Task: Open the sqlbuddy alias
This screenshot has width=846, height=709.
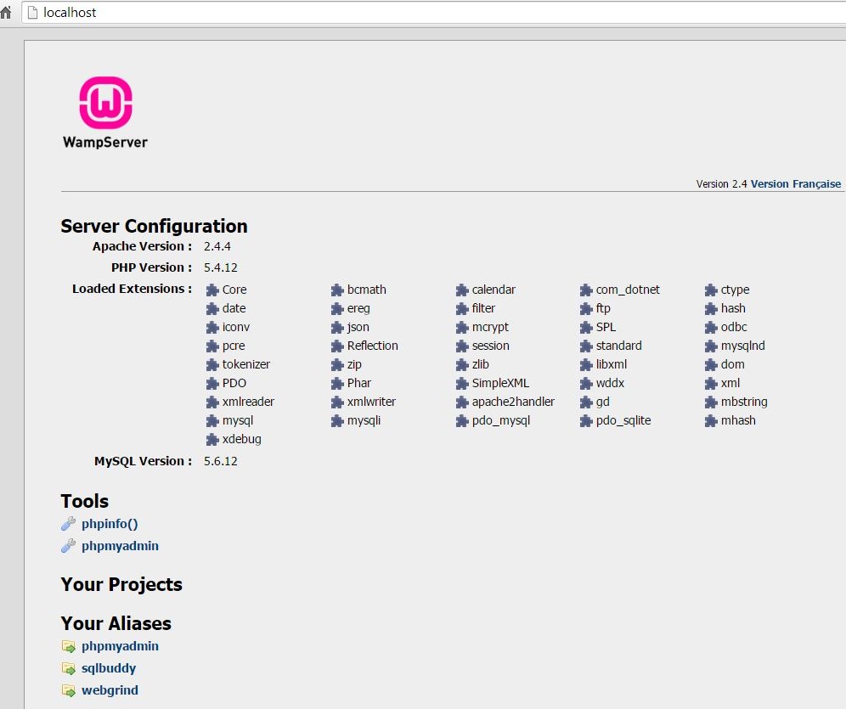Action: click(x=109, y=668)
